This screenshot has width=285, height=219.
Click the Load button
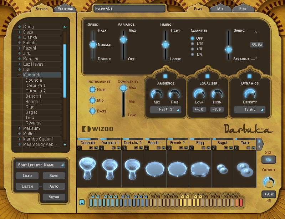coord(27,176)
